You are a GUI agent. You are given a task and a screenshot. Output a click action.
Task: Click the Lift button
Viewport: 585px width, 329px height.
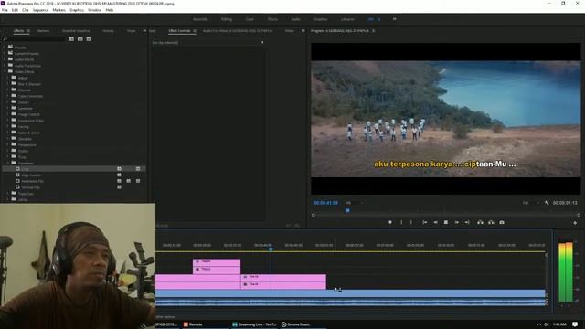pos(480,222)
